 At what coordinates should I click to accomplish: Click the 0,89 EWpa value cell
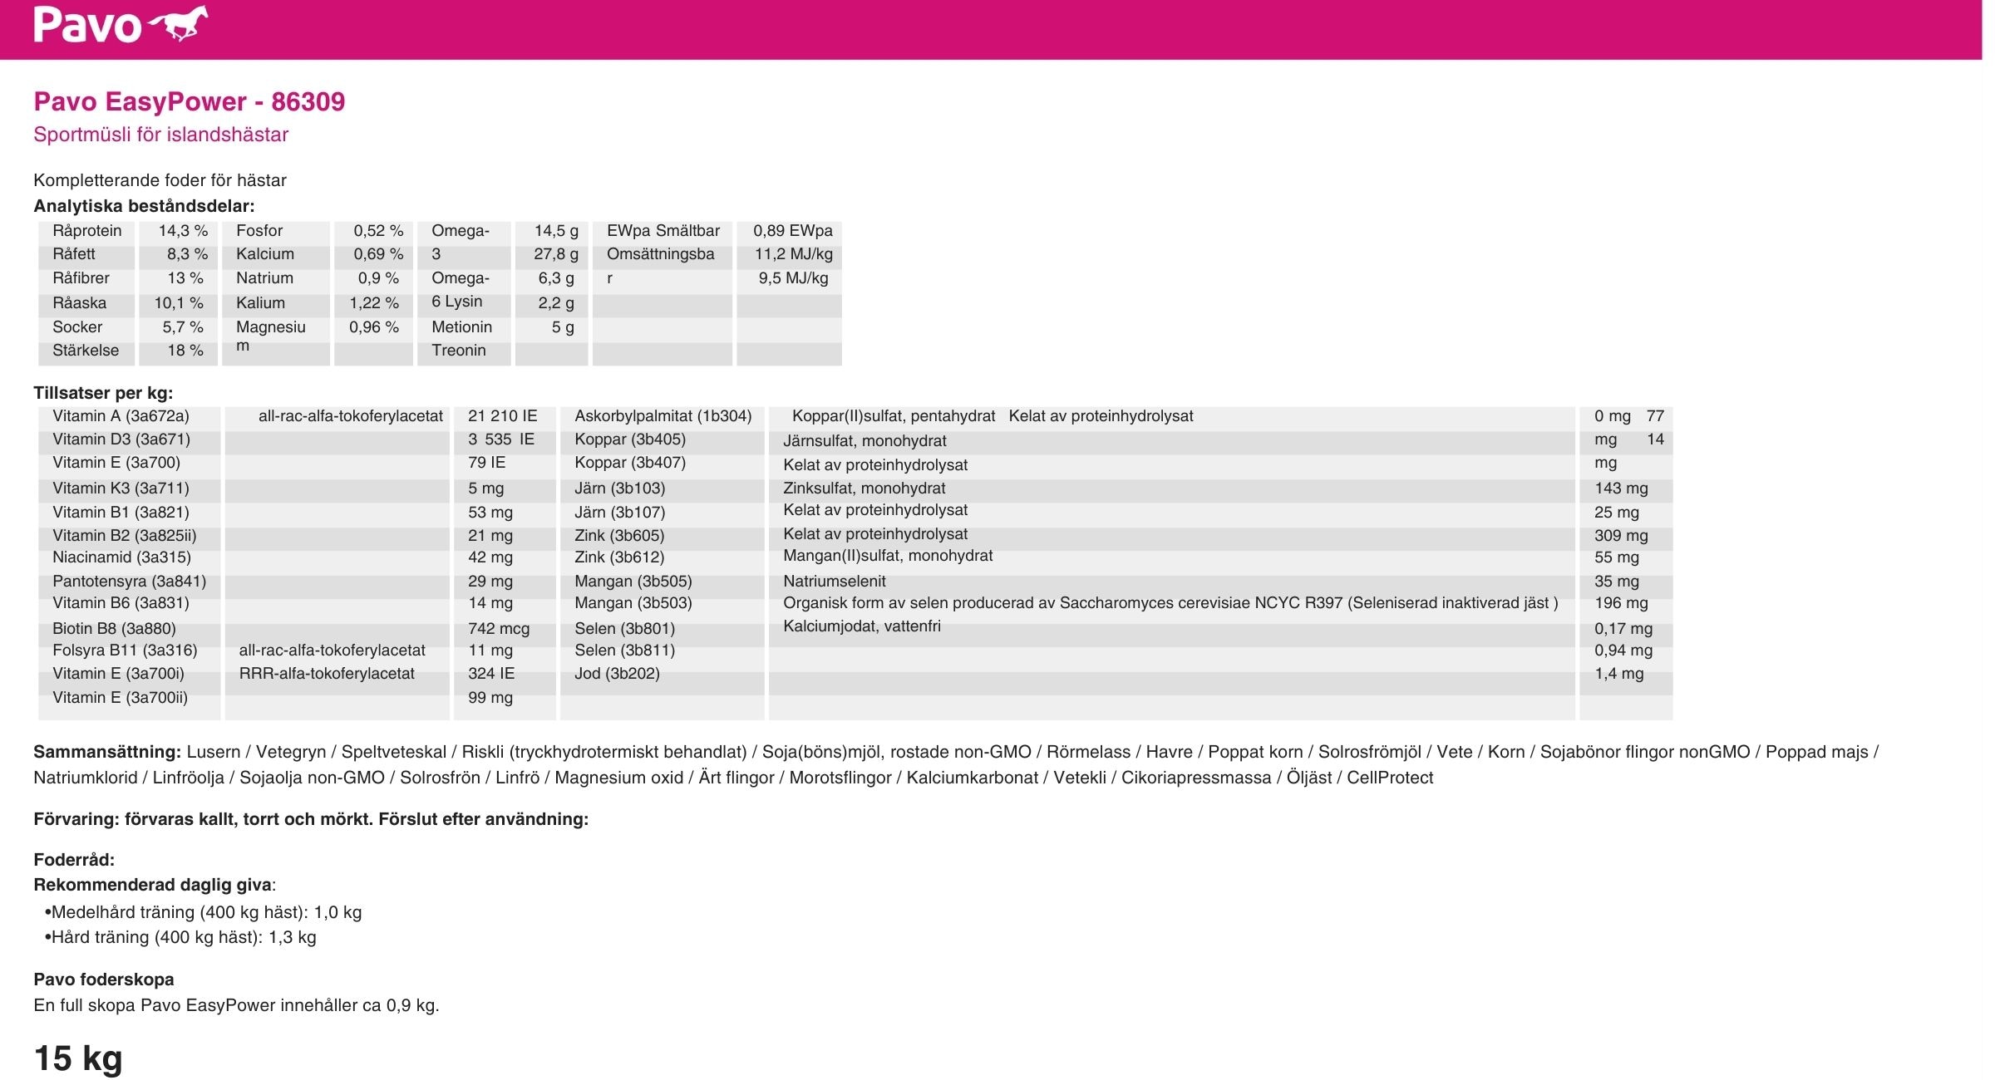(792, 231)
